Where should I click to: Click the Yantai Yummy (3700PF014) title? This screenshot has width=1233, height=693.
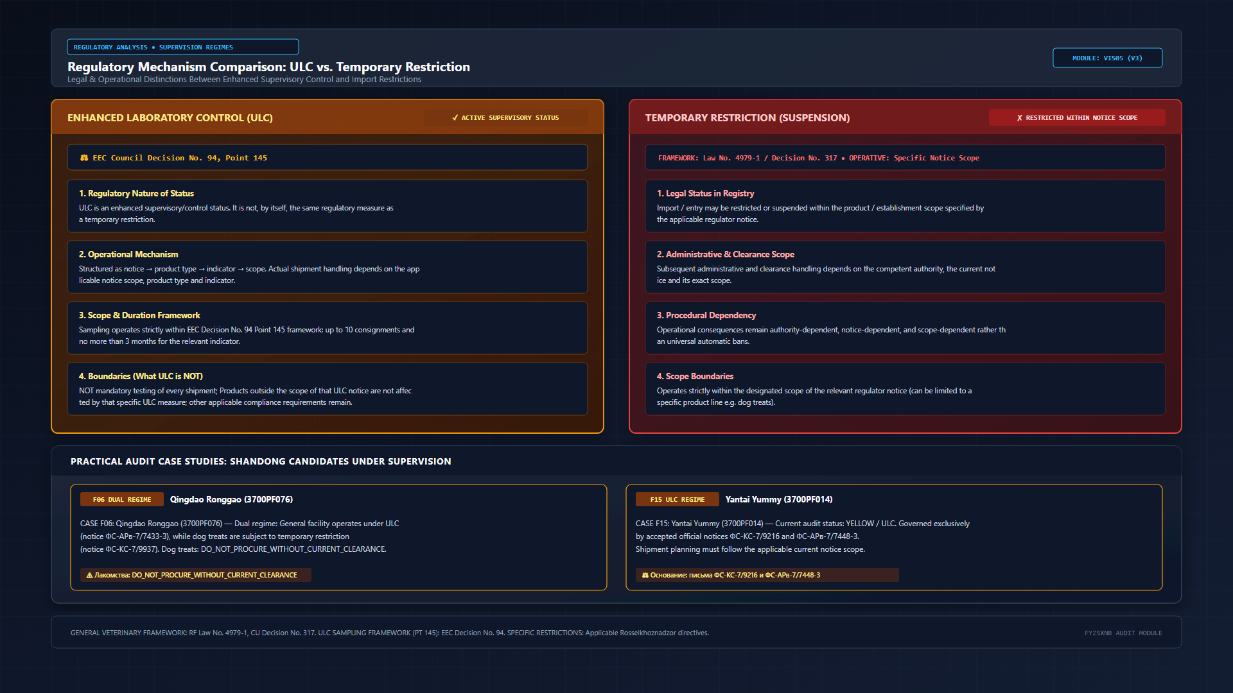(x=779, y=500)
